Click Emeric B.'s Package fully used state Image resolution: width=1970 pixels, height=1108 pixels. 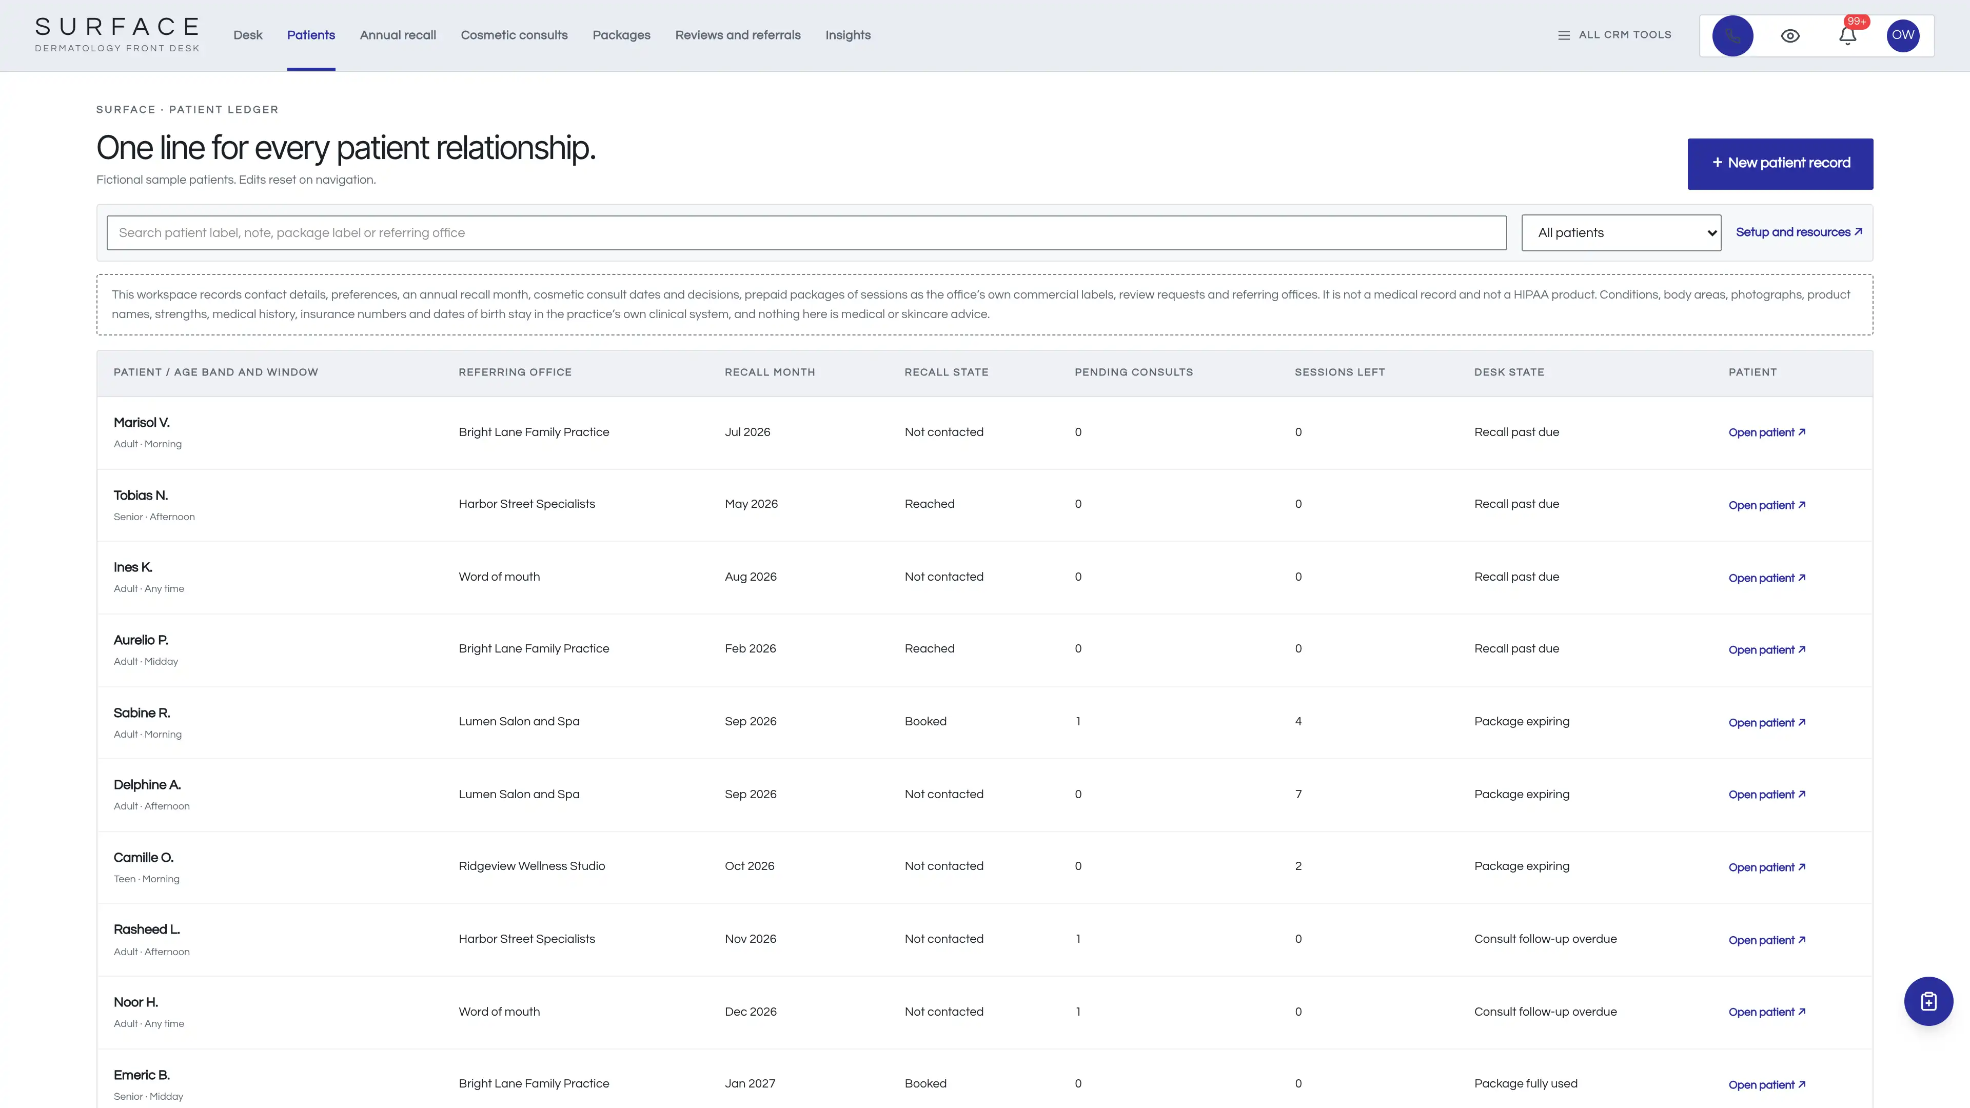1526,1083
